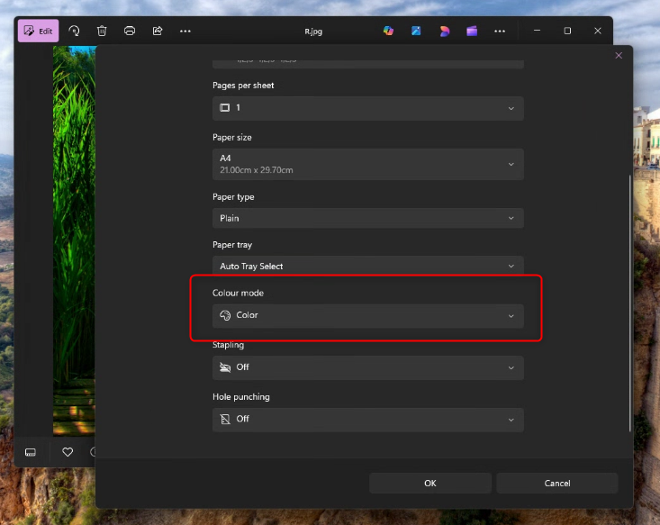Click the 'Paper tray' label
The image size is (660, 525).
pyautogui.click(x=232, y=245)
